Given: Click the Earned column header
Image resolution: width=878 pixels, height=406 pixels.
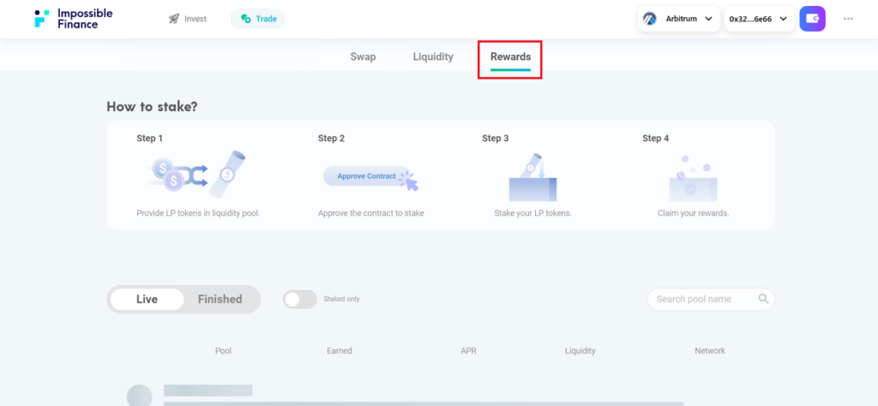Looking at the screenshot, I should tap(340, 350).
